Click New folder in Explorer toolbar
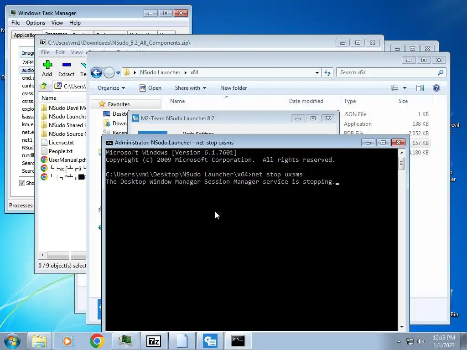 pyautogui.click(x=233, y=88)
